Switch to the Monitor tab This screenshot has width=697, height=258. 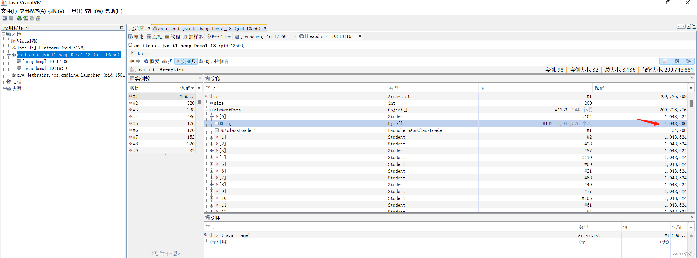coord(154,37)
